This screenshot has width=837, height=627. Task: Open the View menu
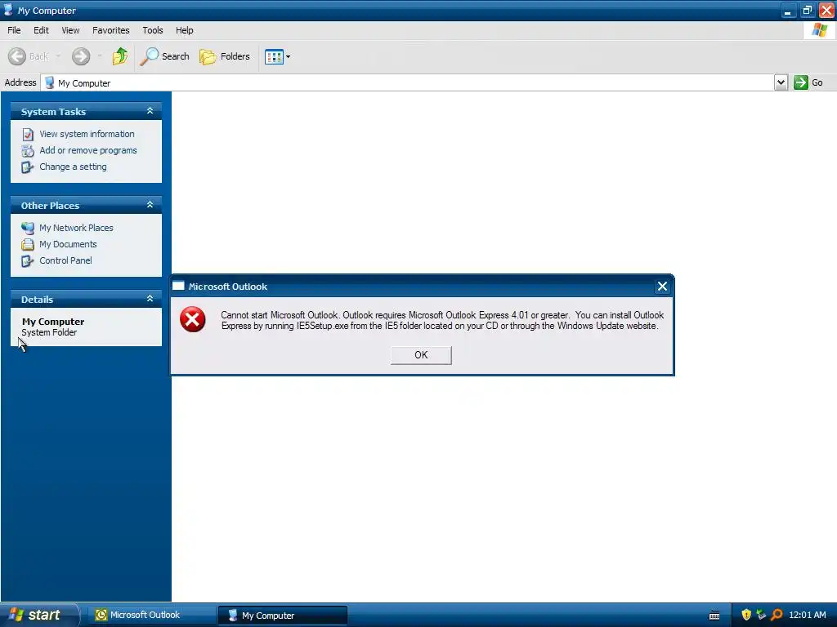click(70, 30)
